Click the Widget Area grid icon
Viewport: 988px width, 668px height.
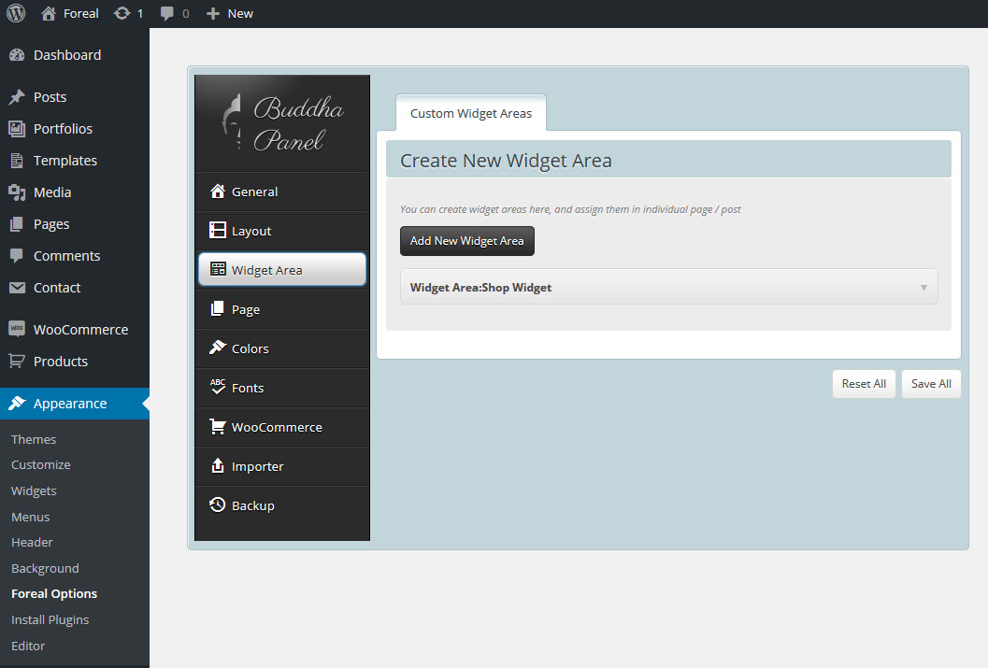(x=218, y=269)
